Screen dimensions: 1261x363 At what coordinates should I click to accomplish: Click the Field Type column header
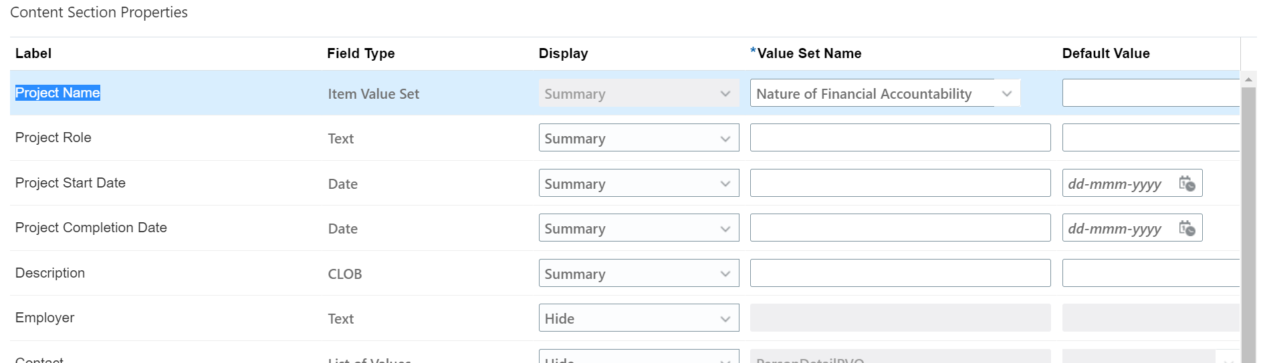pyautogui.click(x=361, y=53)
